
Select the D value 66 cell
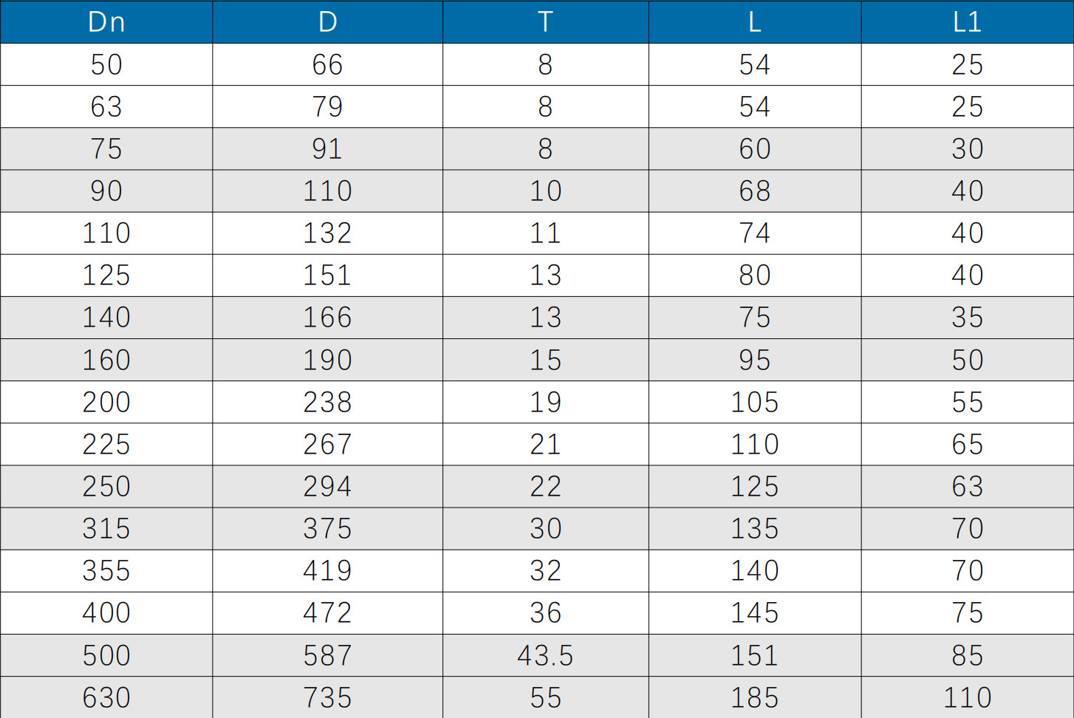click(327, 64)
